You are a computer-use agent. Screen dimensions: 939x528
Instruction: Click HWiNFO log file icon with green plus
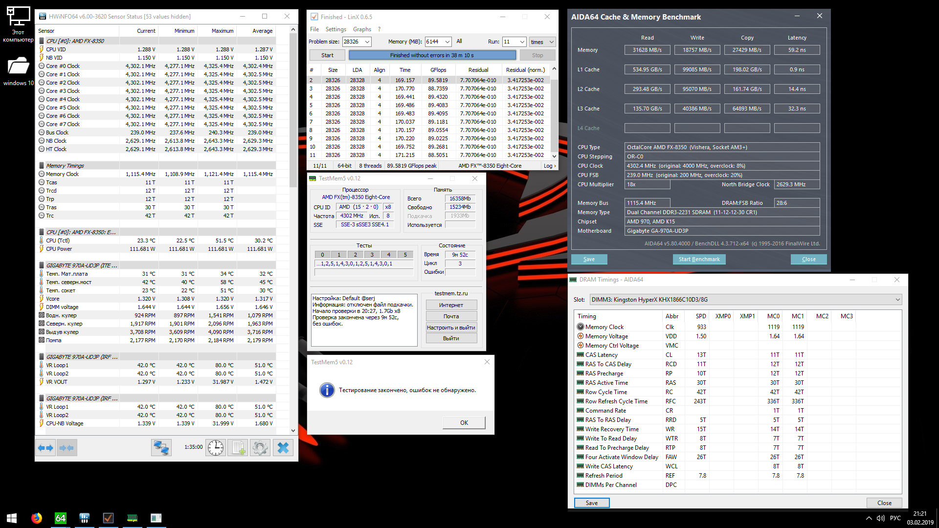tap(238, 448)
